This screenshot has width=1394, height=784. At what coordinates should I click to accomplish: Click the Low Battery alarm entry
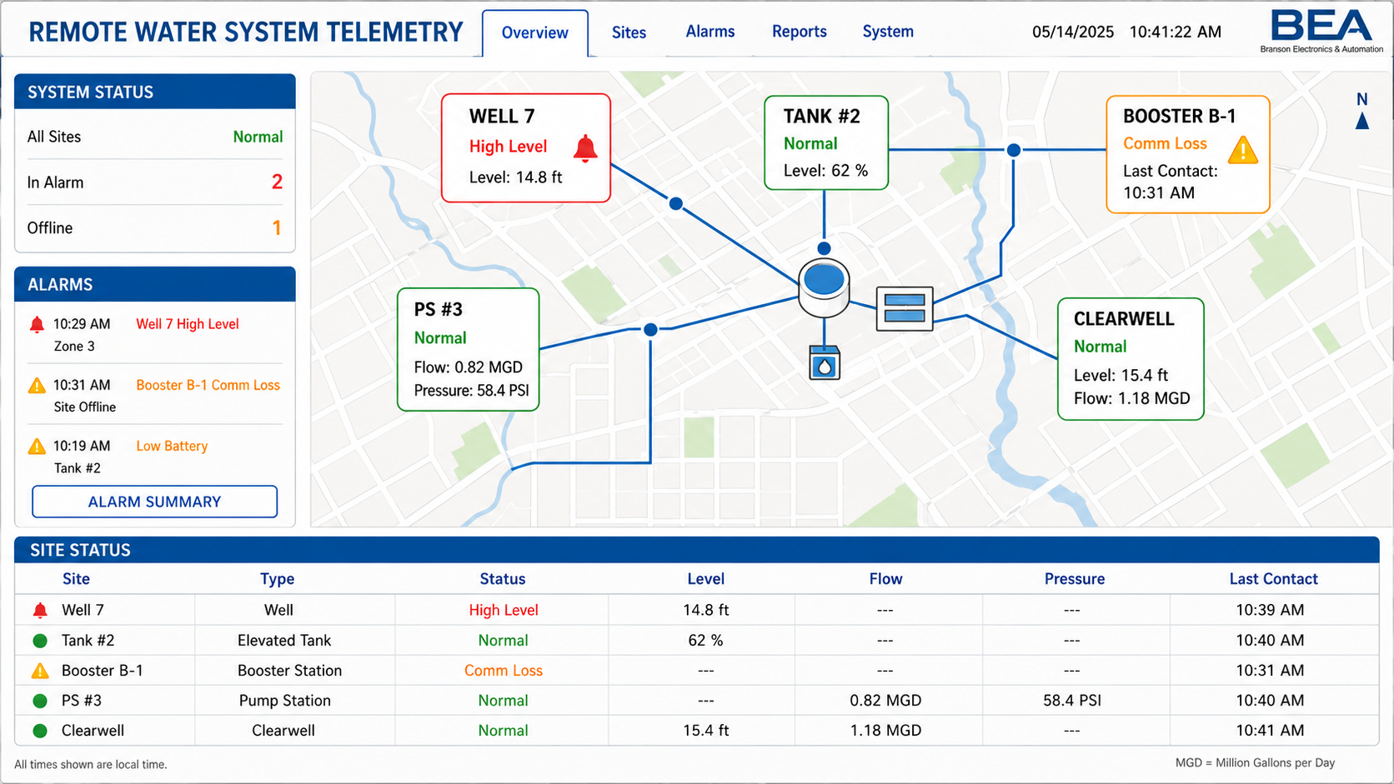(x=172, y=446)
